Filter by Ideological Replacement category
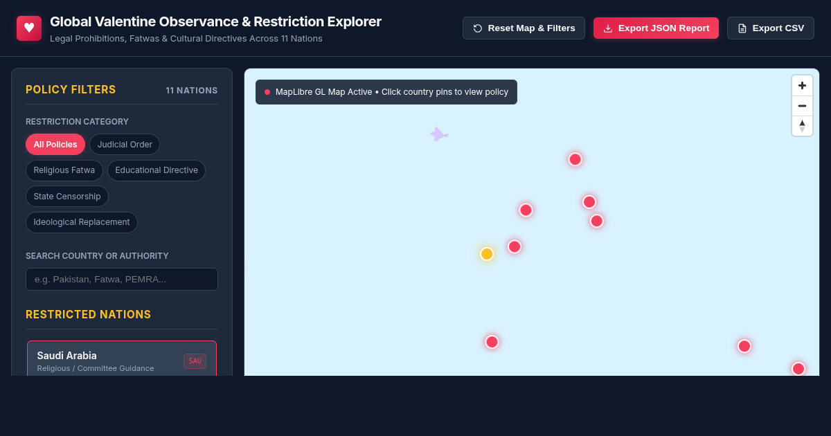 coord(82,222)
